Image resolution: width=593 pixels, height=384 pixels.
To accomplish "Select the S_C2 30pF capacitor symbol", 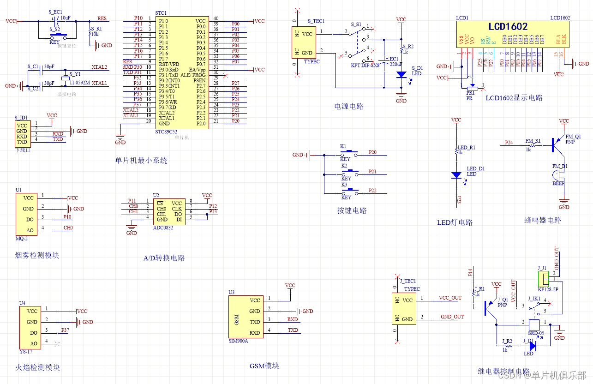I will tap(42, 85).
